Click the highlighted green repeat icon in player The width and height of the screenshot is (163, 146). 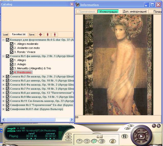(94, 141)
